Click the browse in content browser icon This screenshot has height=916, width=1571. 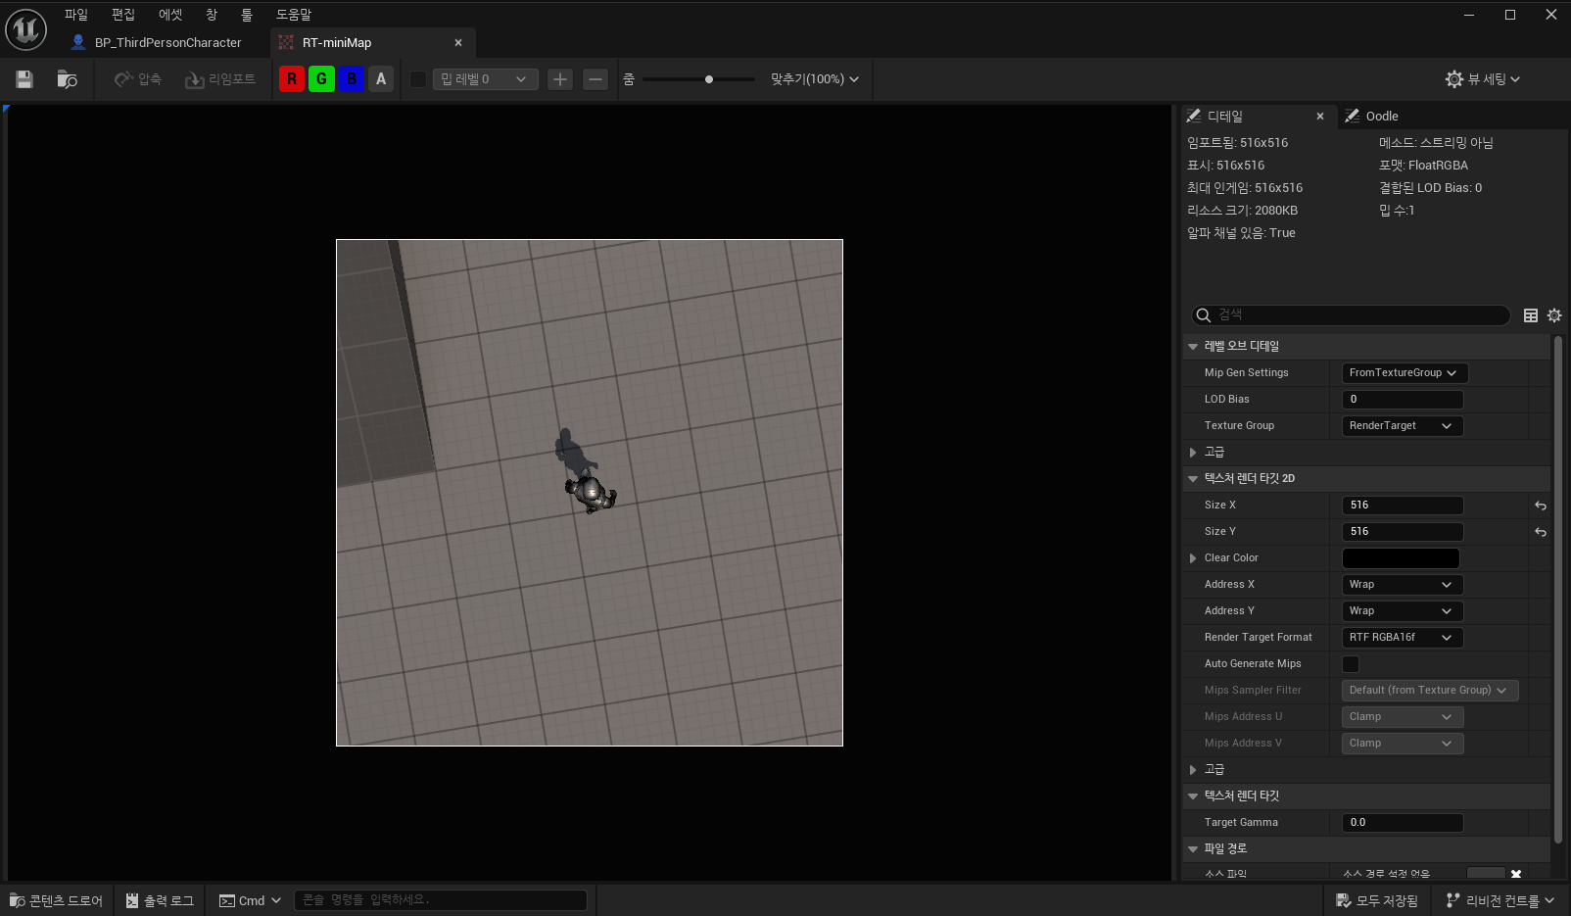pyautogui.click(x=67, y=79)
